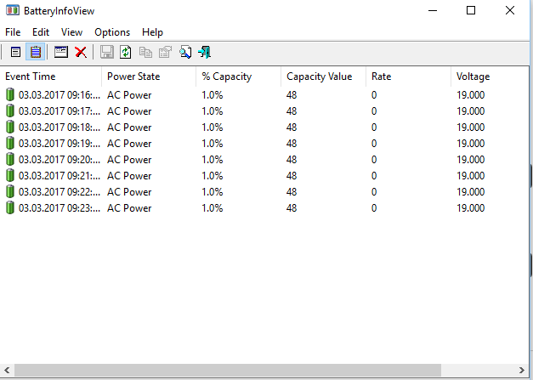This screenshot has width=533, height=380.
Task: Switch to battery log view icon
Action: pyautogui.click(x=36, y=52)
